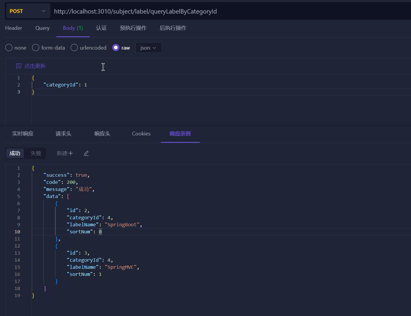The image size is (411, 316).
Task: Click the "success": true line
Action: [67, 175]
